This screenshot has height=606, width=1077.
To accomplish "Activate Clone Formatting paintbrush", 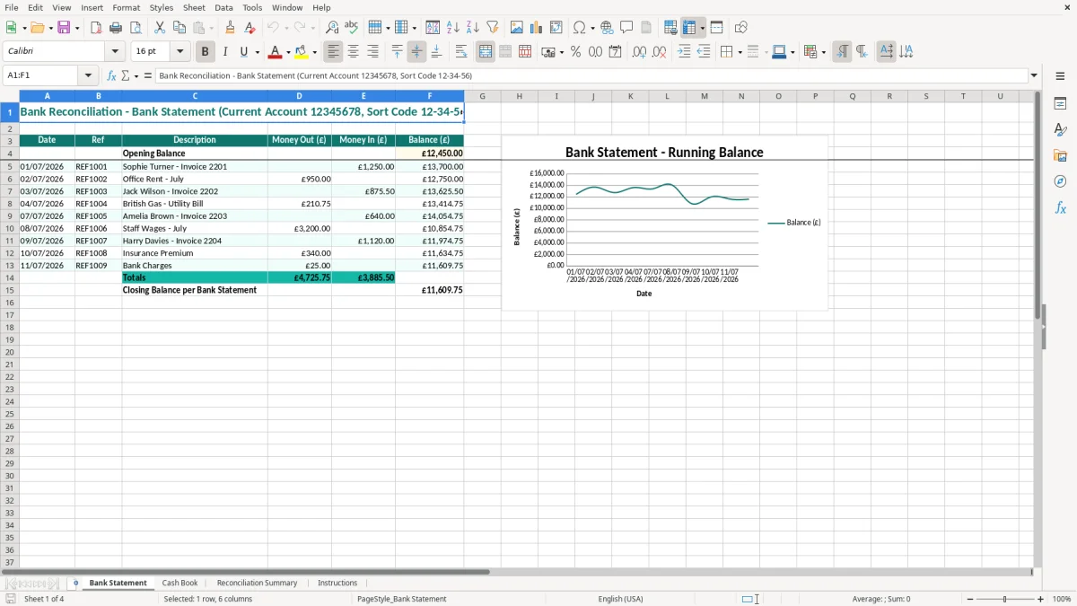I will point(231,28).
